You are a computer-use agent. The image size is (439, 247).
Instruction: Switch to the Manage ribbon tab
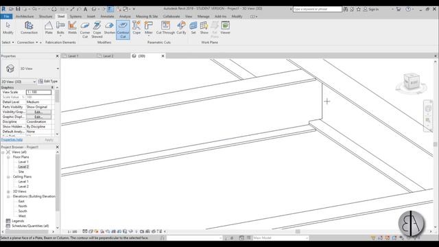pos(204,16)
